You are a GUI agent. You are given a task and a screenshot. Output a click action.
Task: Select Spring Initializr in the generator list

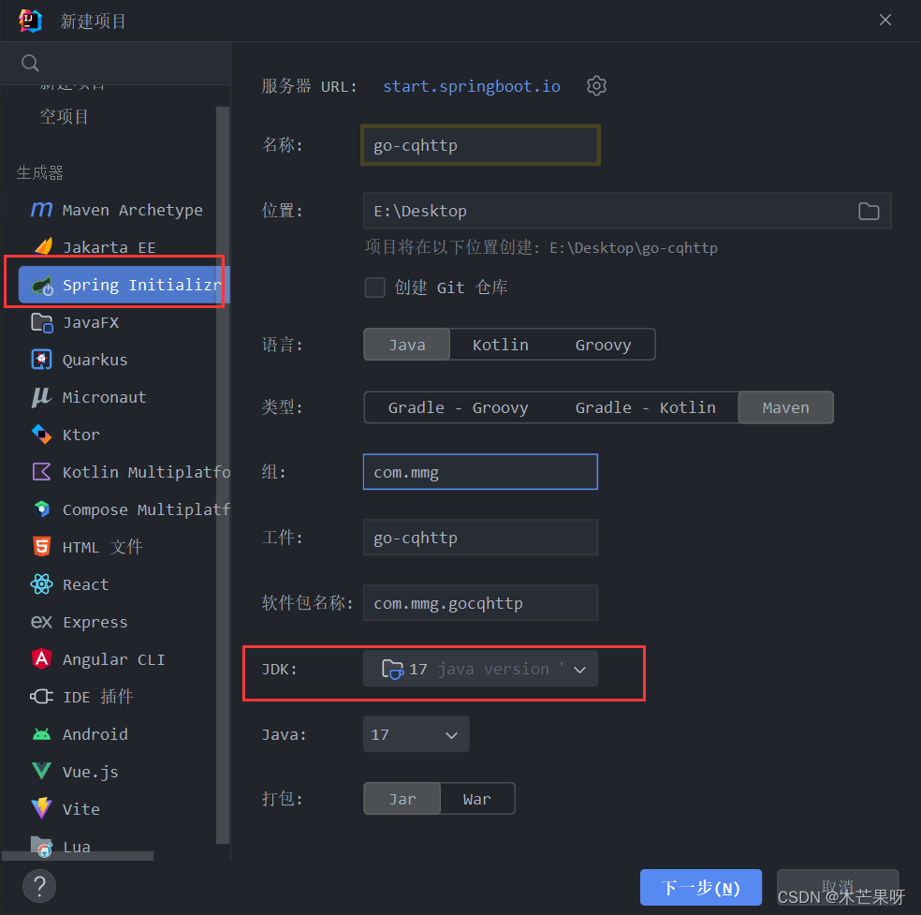(x=124, y=285)
